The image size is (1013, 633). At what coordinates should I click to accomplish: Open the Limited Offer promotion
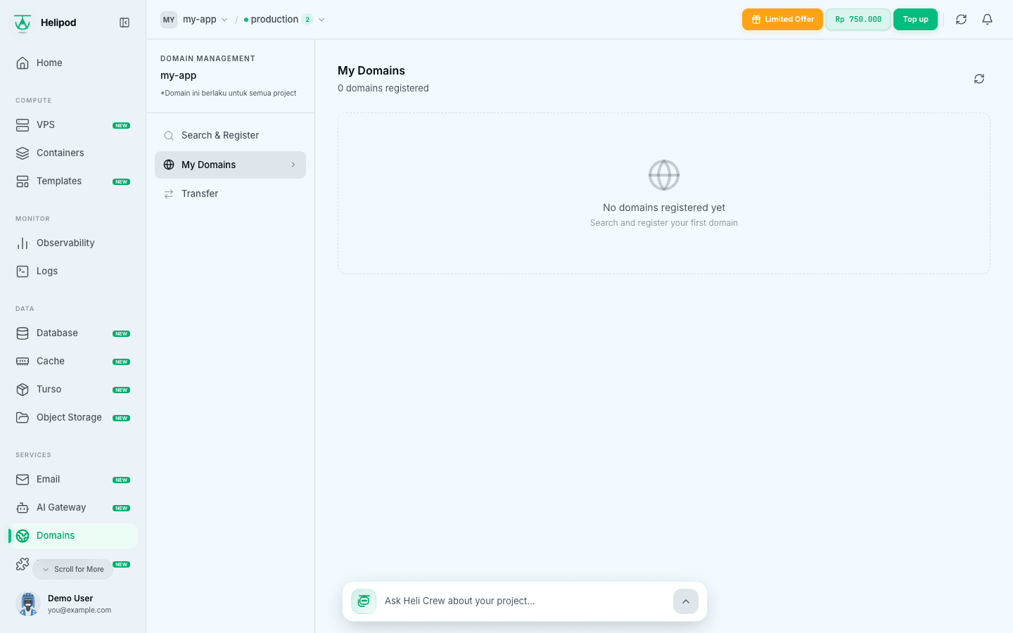[x=782, y=20]
